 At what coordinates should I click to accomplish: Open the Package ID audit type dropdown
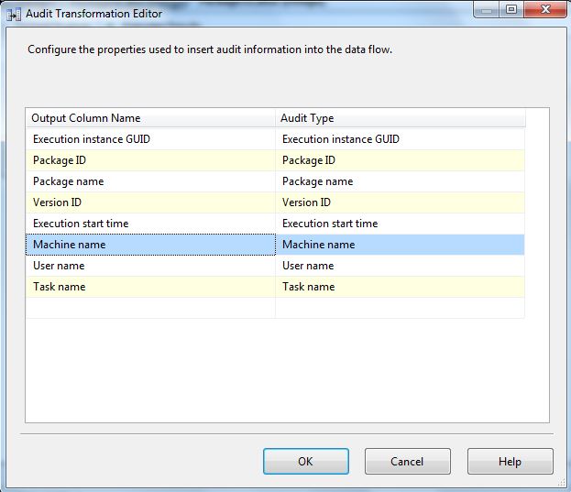(400, 160)
